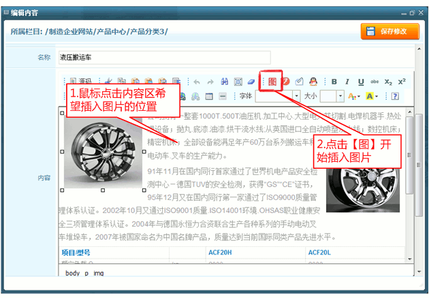This screenshot has height=298, width=429.
Task: Open the 大小 font size dropdown
Action: (x=332, y=97)
